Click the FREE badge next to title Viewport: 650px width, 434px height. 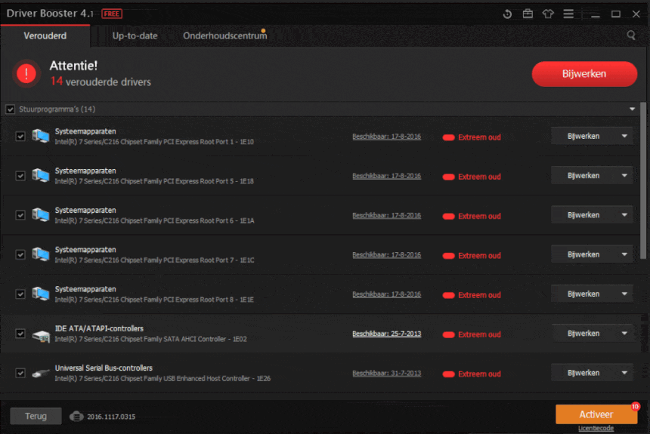pos(112,14)
